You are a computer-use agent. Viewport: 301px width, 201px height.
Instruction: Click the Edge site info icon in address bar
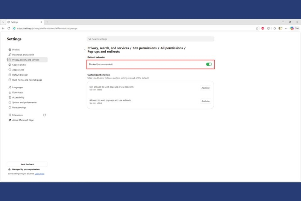tap(14, 28)
